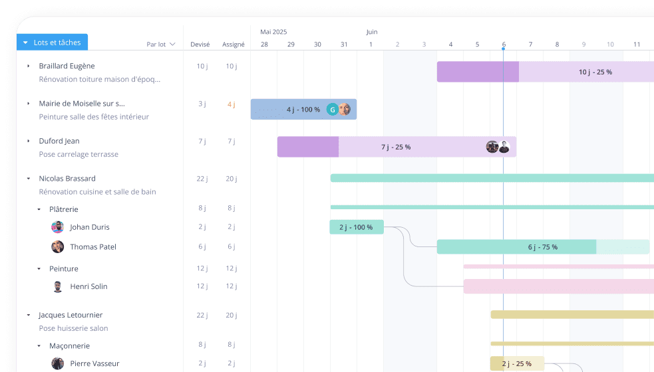Collapse the Peinture lot
This screenshot has width=654, height=372.
(39, 269)
